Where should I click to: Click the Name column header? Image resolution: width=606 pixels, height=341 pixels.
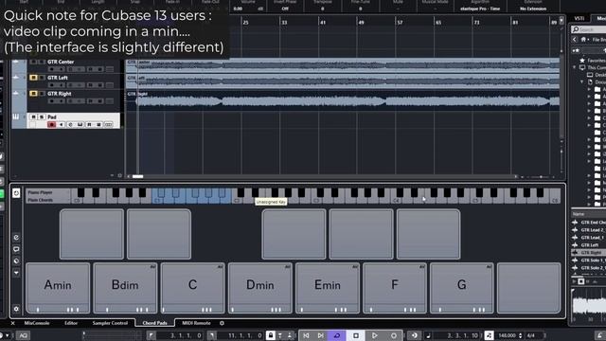pos(589,214)
